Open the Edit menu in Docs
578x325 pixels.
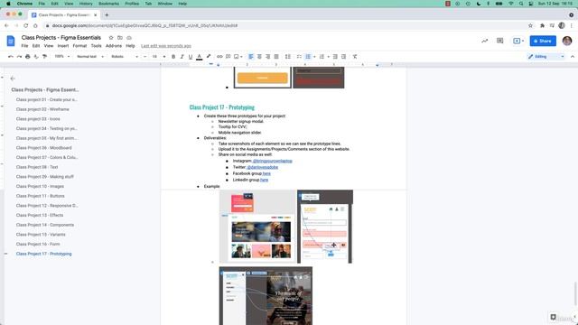(36, 46)
